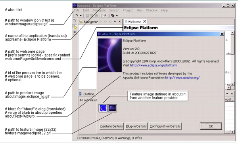Close the Tasks view at bottom right
The height and width of the screenshot is (143, 238).
(x=232, y=93)
